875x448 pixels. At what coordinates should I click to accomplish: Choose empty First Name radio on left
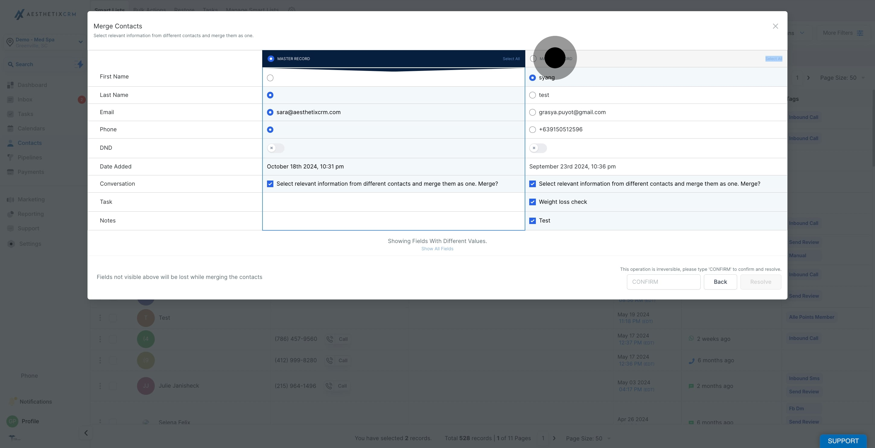click(x=270, y=78)
